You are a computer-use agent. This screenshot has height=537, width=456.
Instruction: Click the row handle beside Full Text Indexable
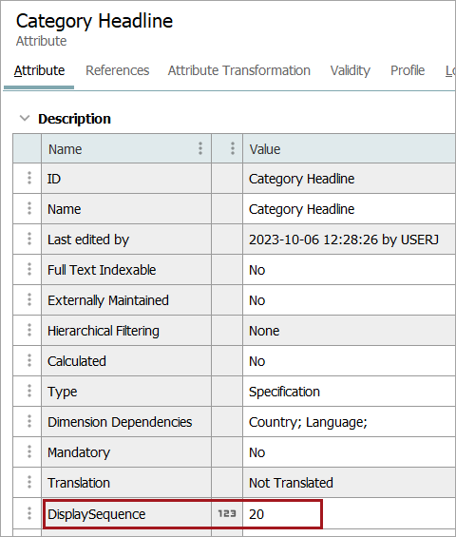coord(29,270)
